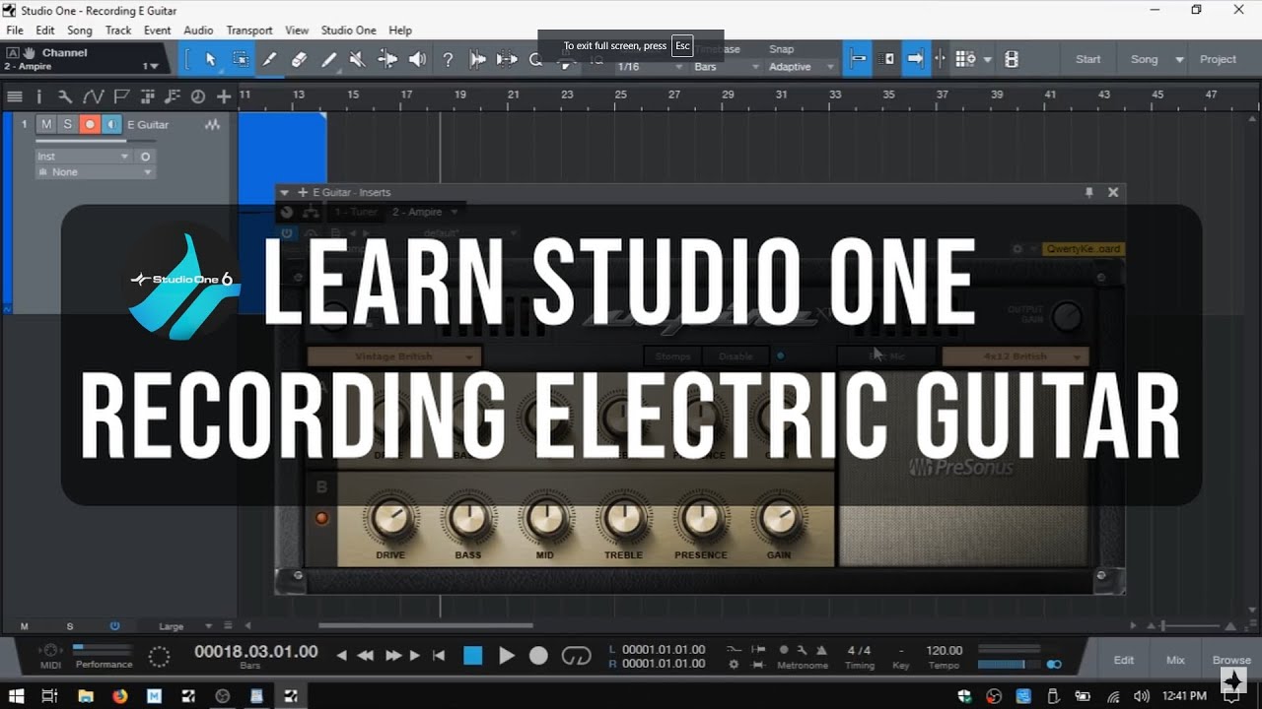Open the Inspector 'i' icon
Screen dimensions: 1262x709
pyautogui.click(x=39, y=97)
